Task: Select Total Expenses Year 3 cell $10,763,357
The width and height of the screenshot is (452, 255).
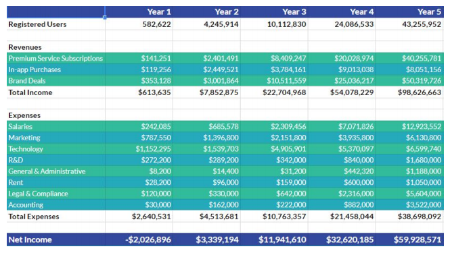Action: tap(274, 217)
